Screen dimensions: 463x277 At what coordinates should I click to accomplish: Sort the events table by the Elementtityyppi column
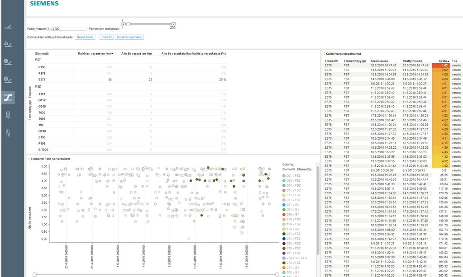(x=355, y=61)
